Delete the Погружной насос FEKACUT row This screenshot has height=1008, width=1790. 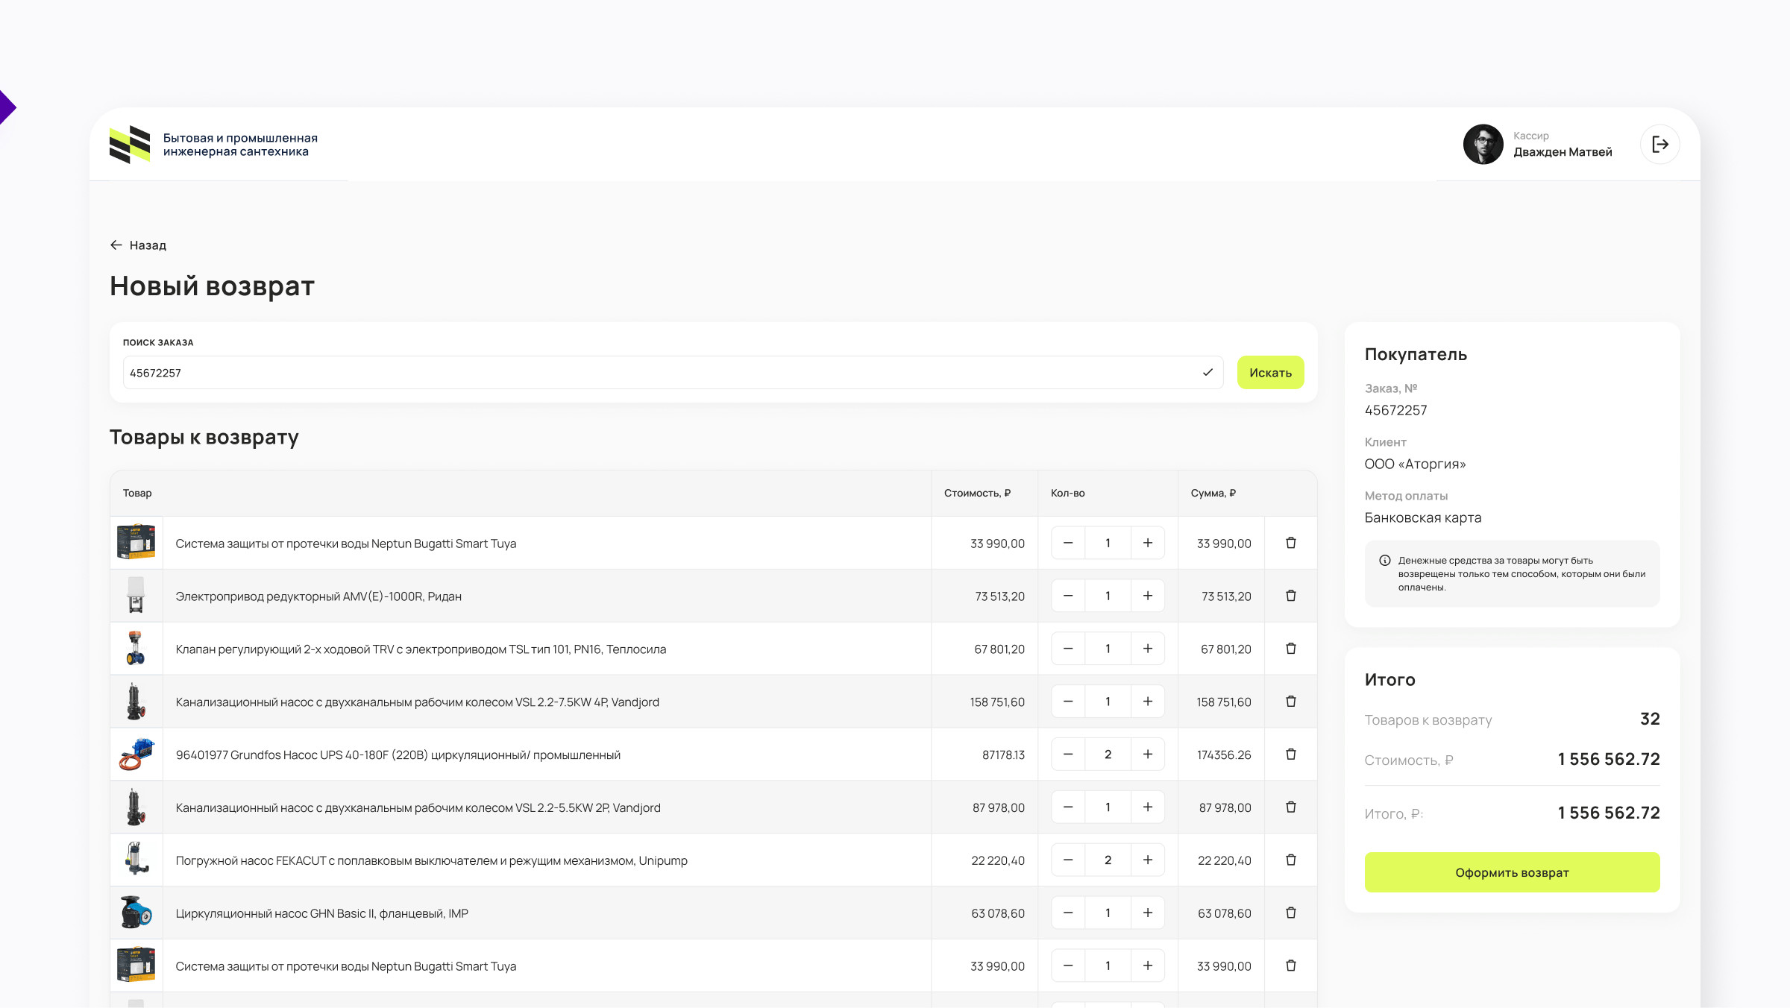pos(1290,860)
